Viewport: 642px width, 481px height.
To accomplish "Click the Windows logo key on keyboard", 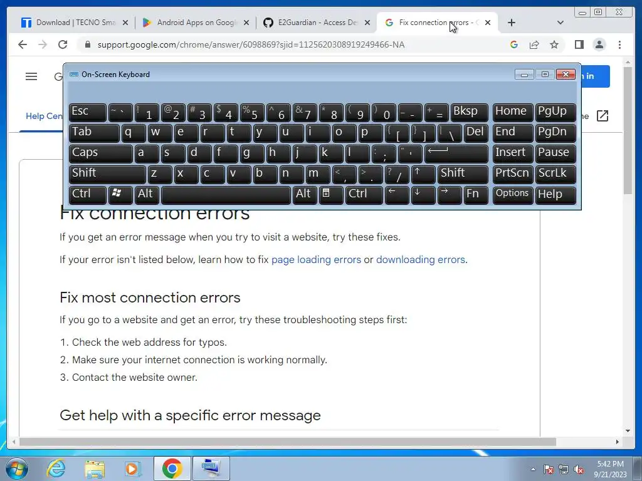I will click(120, 195).
